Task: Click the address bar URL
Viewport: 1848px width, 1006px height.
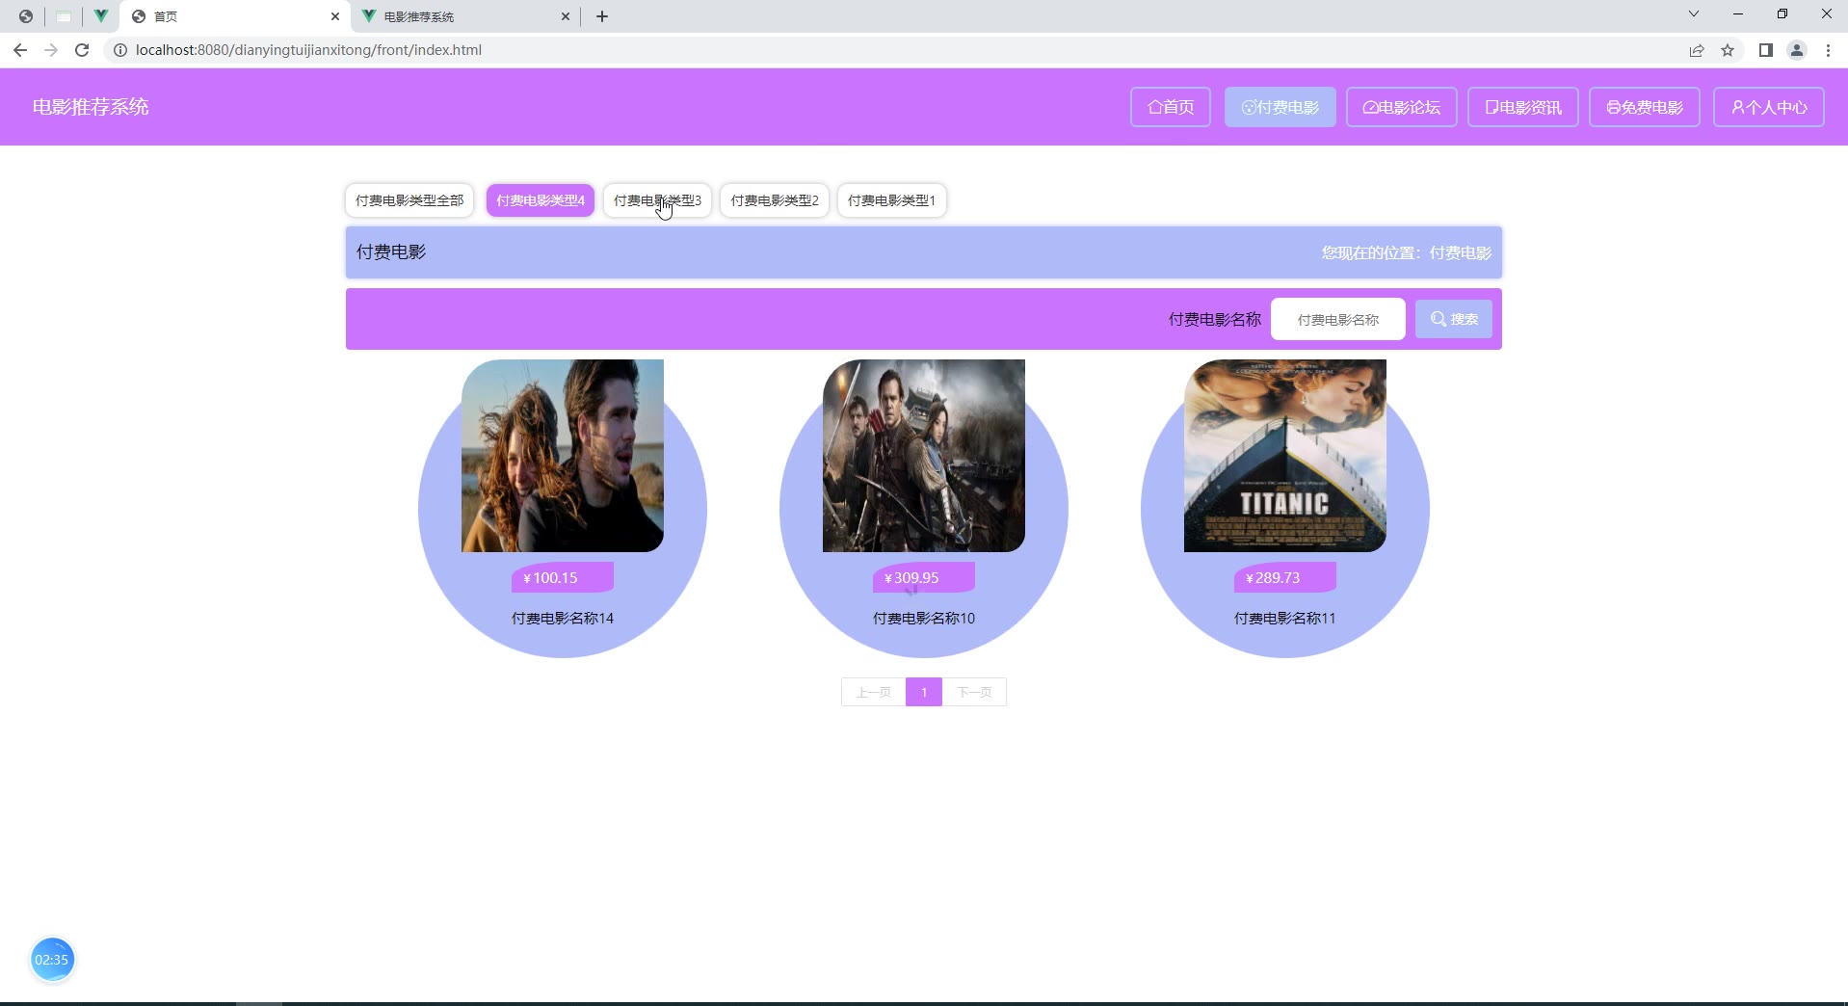Action: point(308,50)
